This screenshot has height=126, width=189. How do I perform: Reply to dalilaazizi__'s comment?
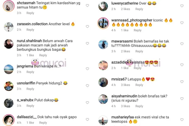(x=43, y=123)
